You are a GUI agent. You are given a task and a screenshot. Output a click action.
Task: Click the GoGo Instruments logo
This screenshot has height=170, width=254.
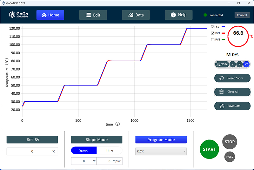pos(19,15)
